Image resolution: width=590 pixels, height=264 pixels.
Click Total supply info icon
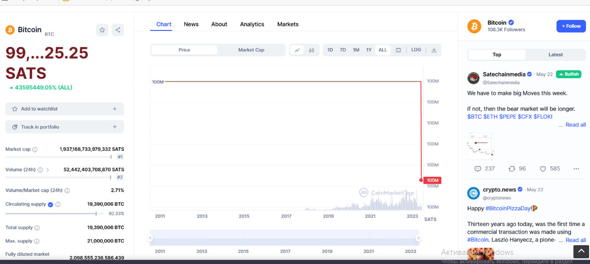coord(37,228)
